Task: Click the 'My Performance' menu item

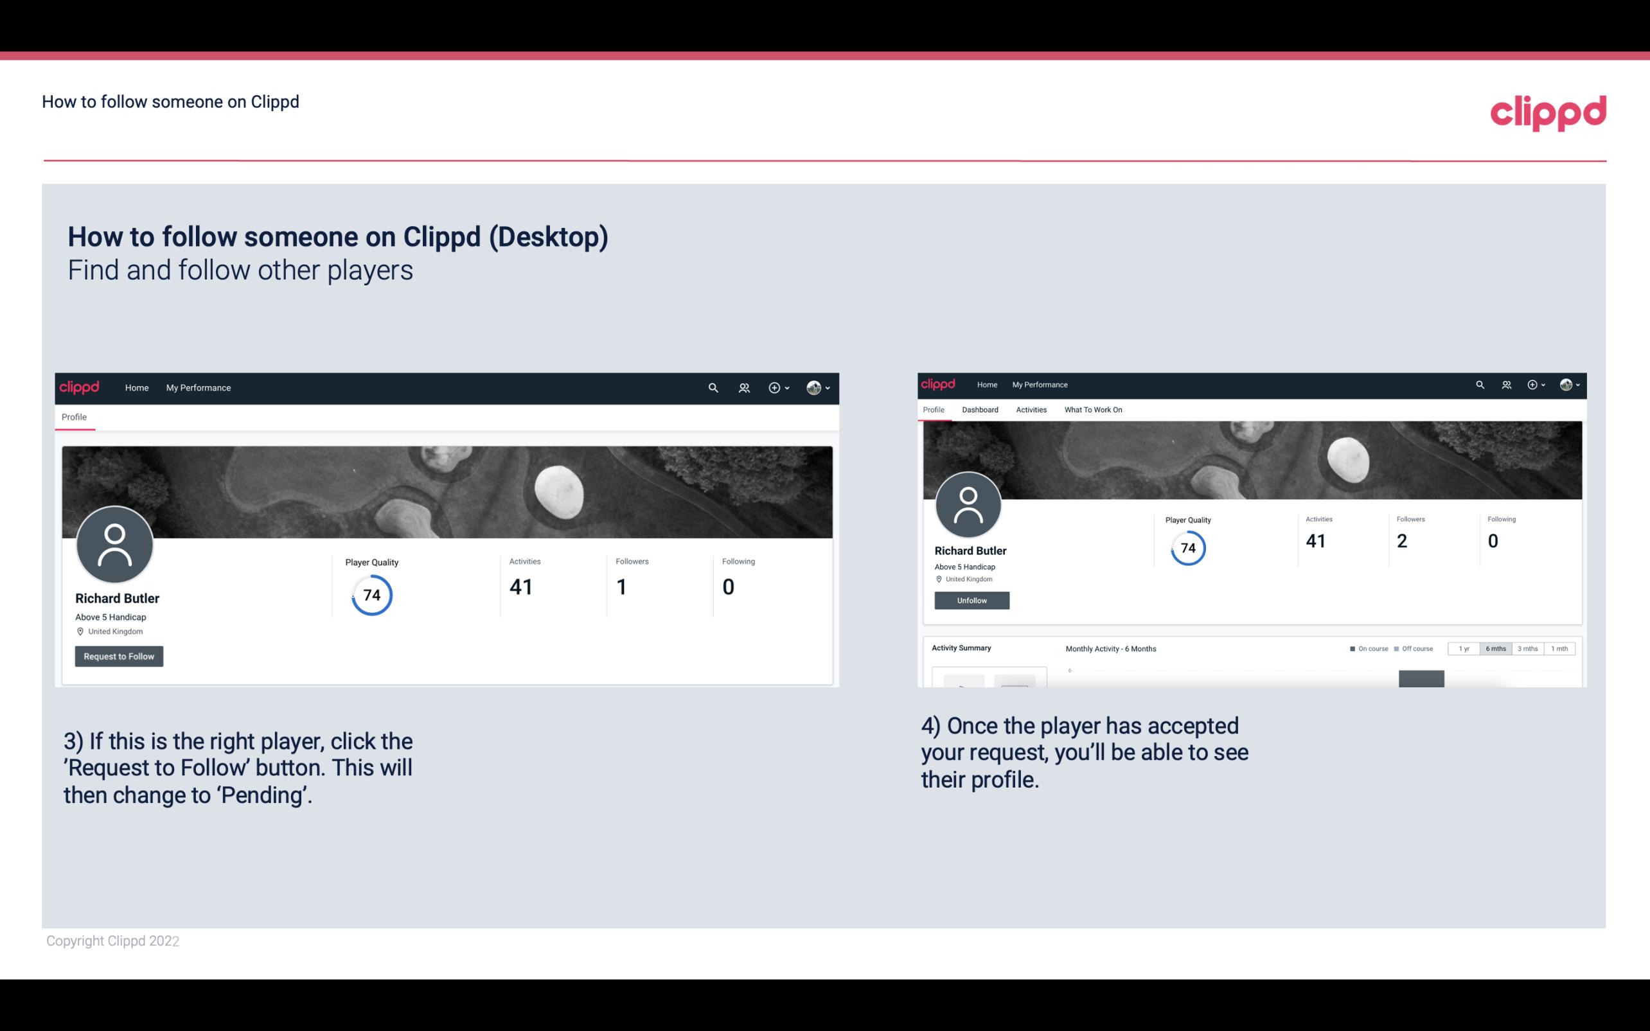Action: tap(197, 387)
